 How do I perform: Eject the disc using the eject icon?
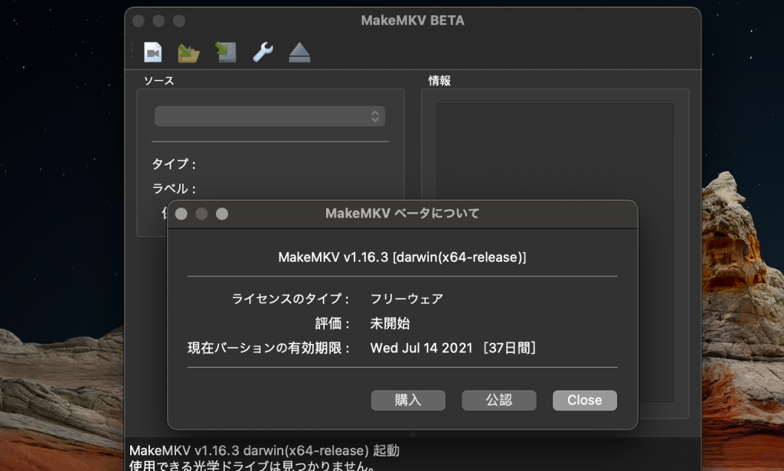click(x=299, y=53)
